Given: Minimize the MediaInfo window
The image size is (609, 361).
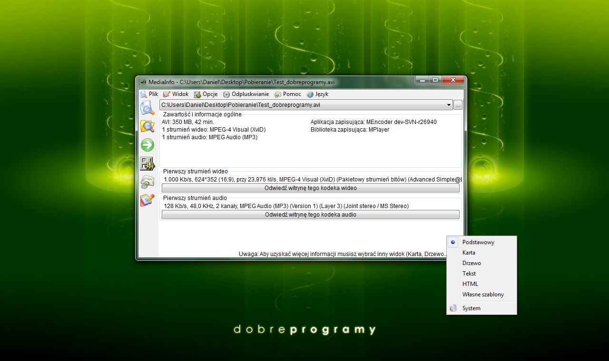Looking at the screenshot, I should point(422,80).
